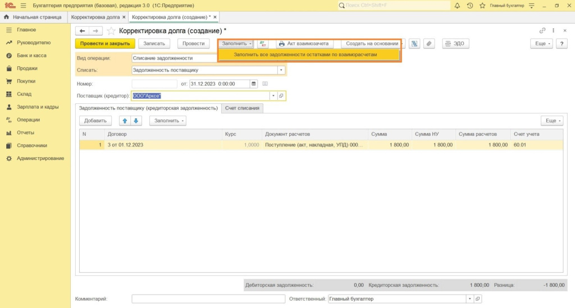Switch to the Счет списания tab
575x308 pixels.
click(x=242, y=108)
